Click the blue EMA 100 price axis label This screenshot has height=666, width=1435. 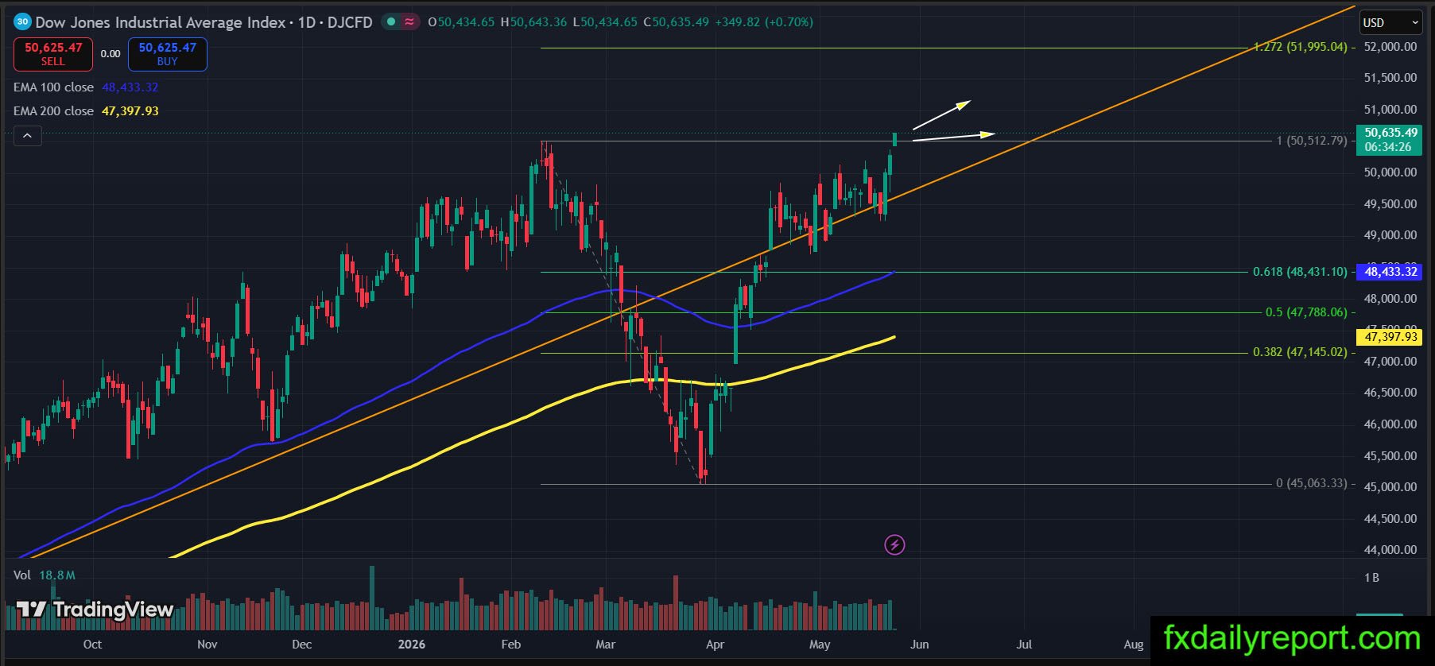click(1390, 272)
